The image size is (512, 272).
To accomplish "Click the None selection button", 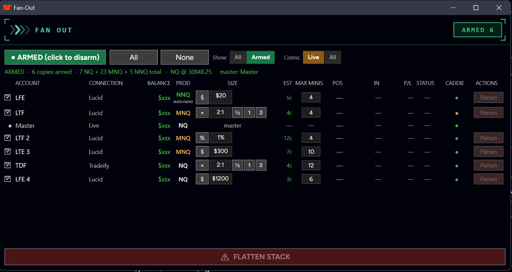I will [185, 57].
